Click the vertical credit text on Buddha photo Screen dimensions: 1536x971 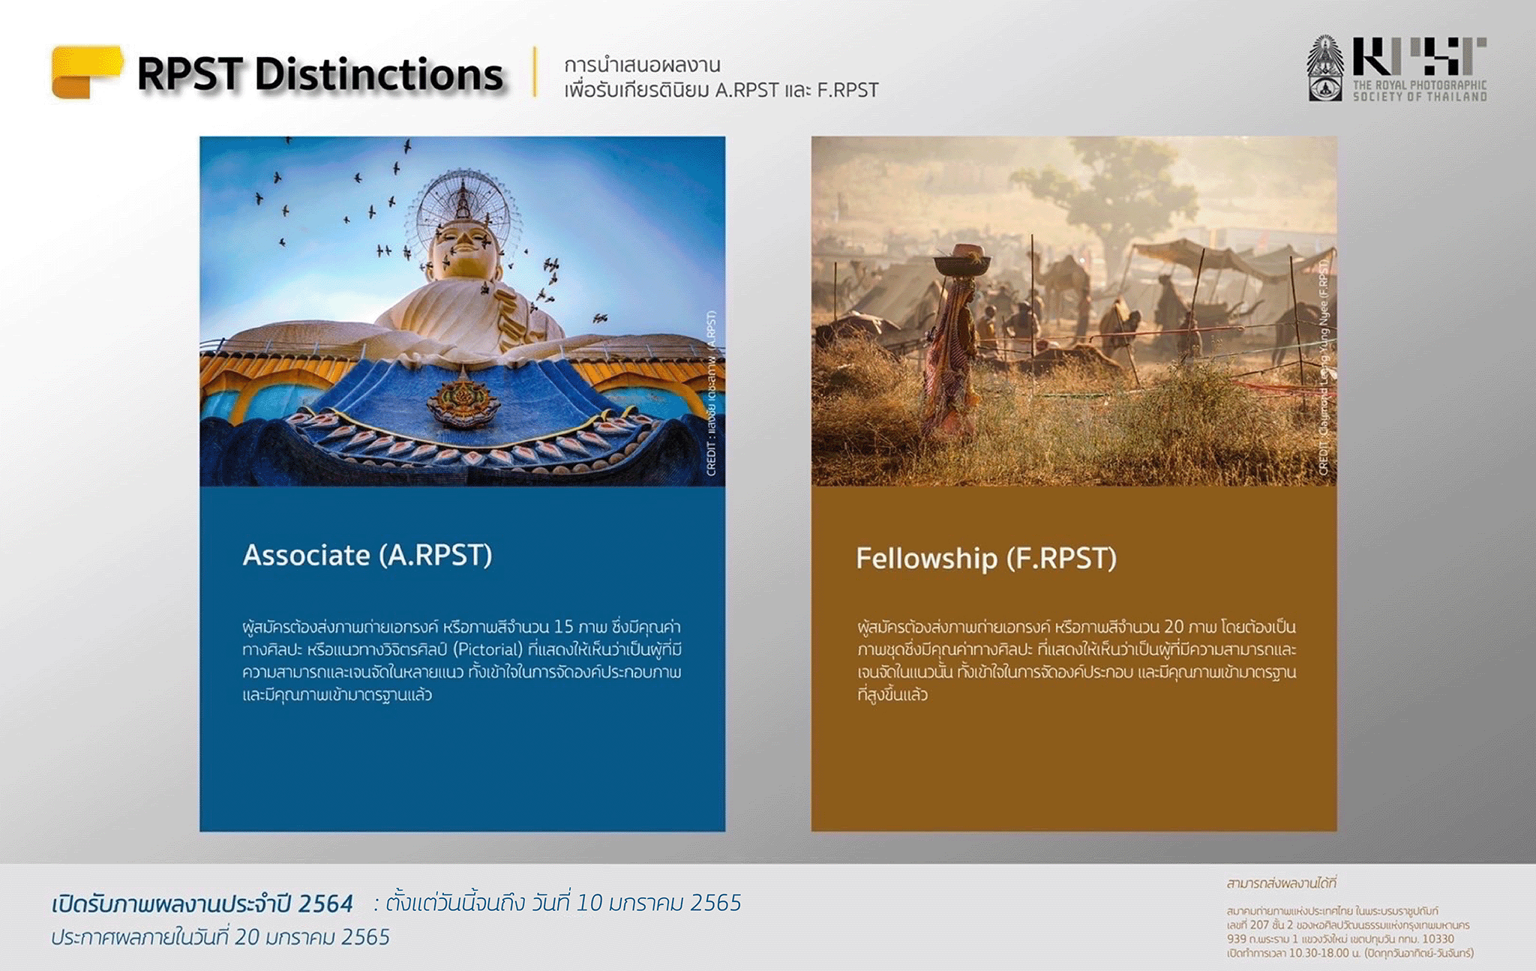coord(711,393)
